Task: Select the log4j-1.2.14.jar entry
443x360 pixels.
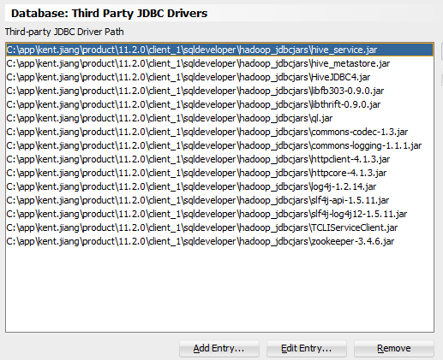Action: (219, 186)
